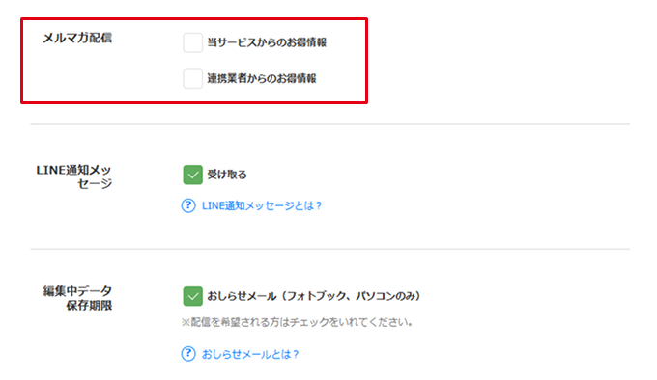
Task: Click the LINE通知メッセージ section heading
Action: (74, 176)
